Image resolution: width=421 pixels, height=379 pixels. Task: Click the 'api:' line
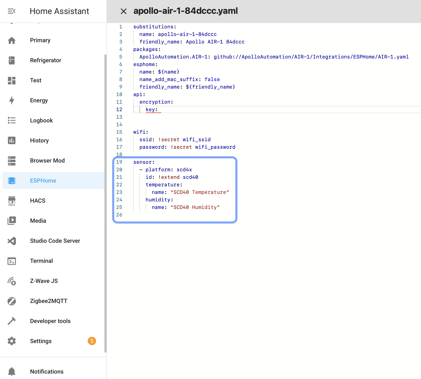(x=139, y=94)
